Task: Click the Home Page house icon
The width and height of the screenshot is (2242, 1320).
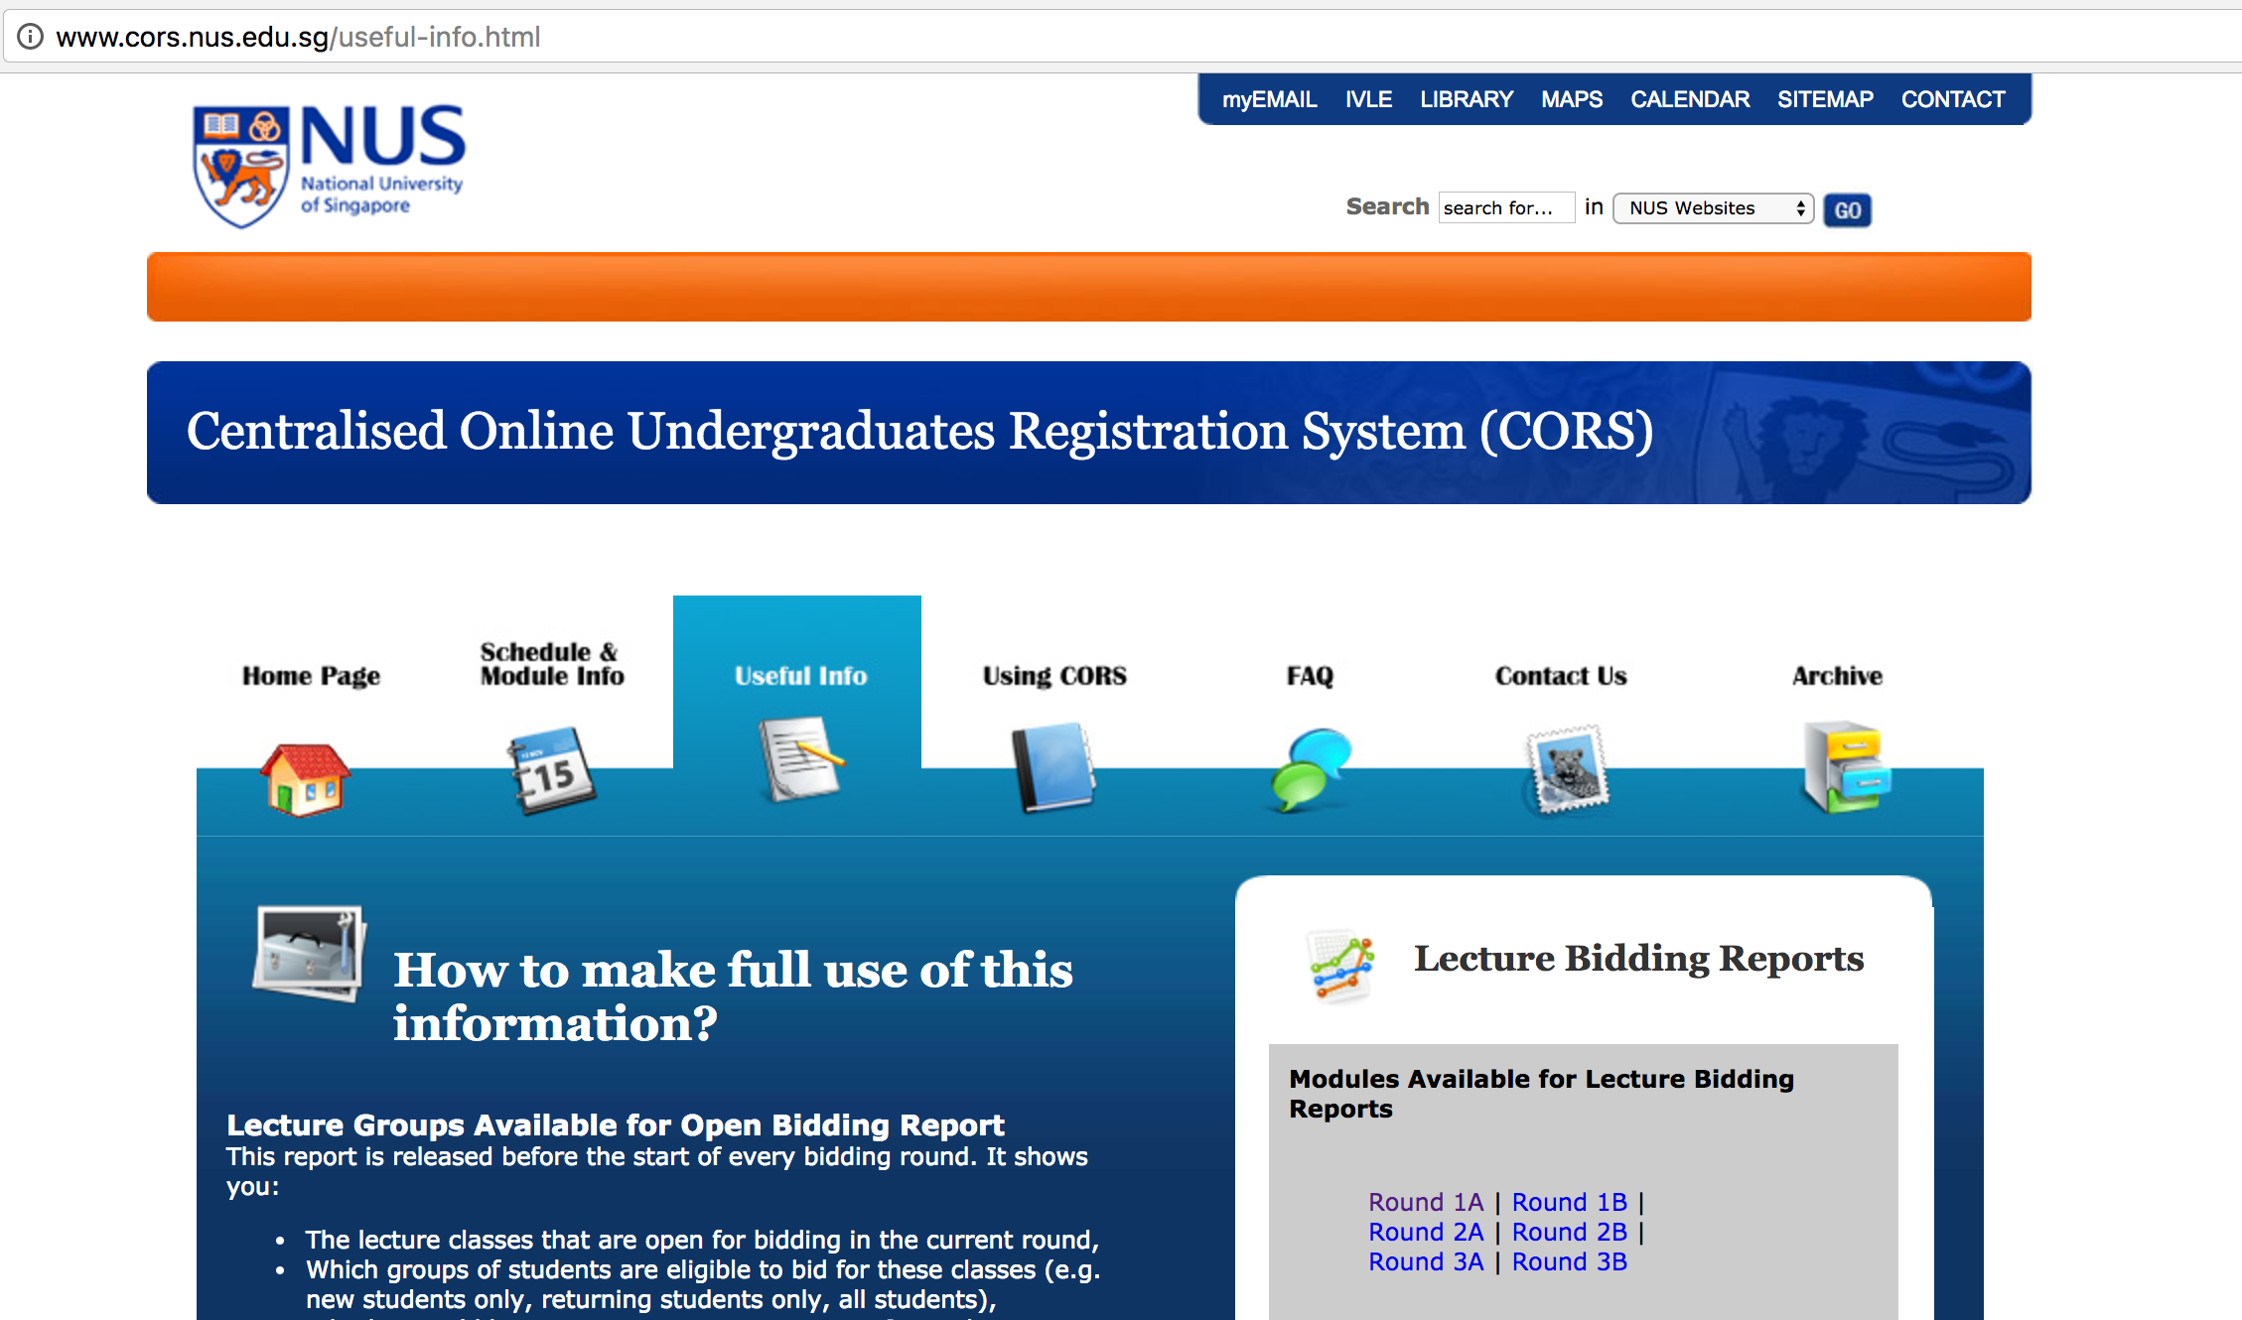Action: 305,780
